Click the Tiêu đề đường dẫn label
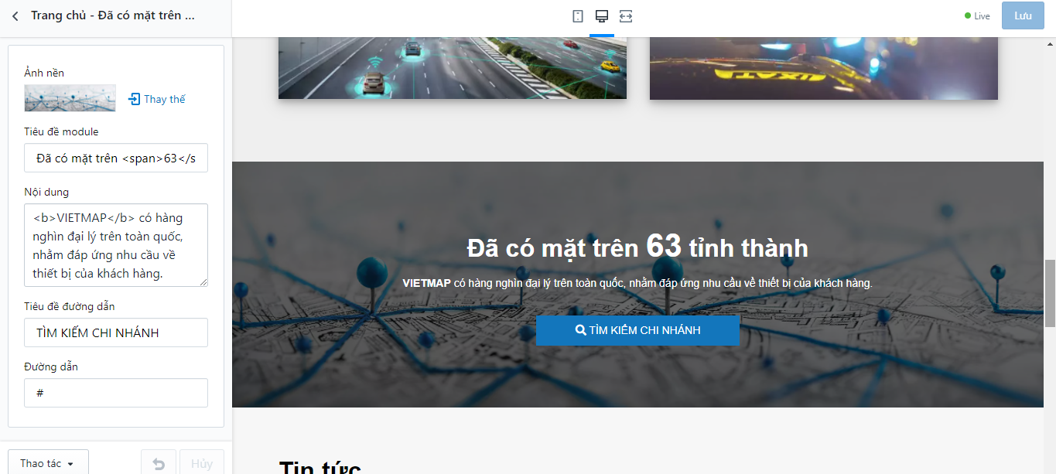The image size is (1056, 474). tap(70, 306)
